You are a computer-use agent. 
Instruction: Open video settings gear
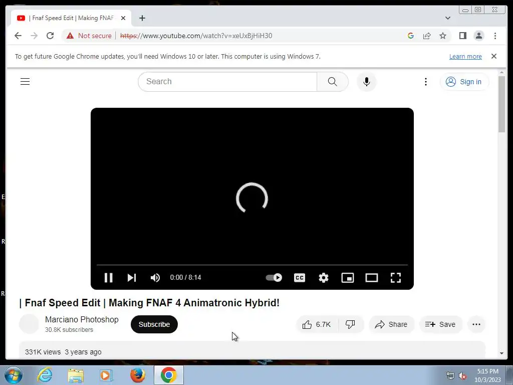click(324, 278)
